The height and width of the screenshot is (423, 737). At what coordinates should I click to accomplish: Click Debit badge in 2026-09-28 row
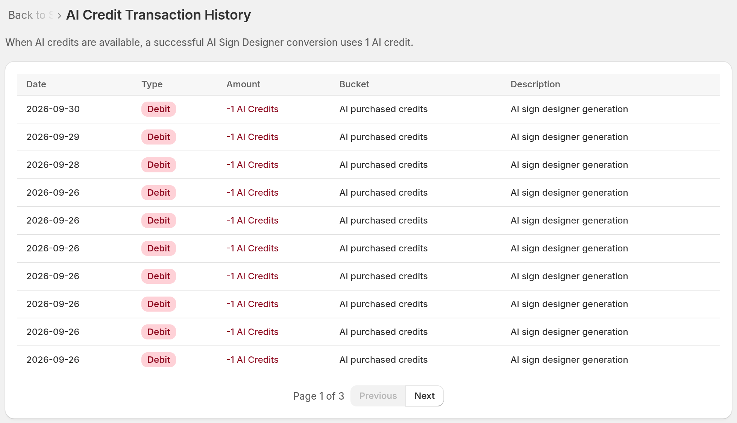tap(159, 165)
